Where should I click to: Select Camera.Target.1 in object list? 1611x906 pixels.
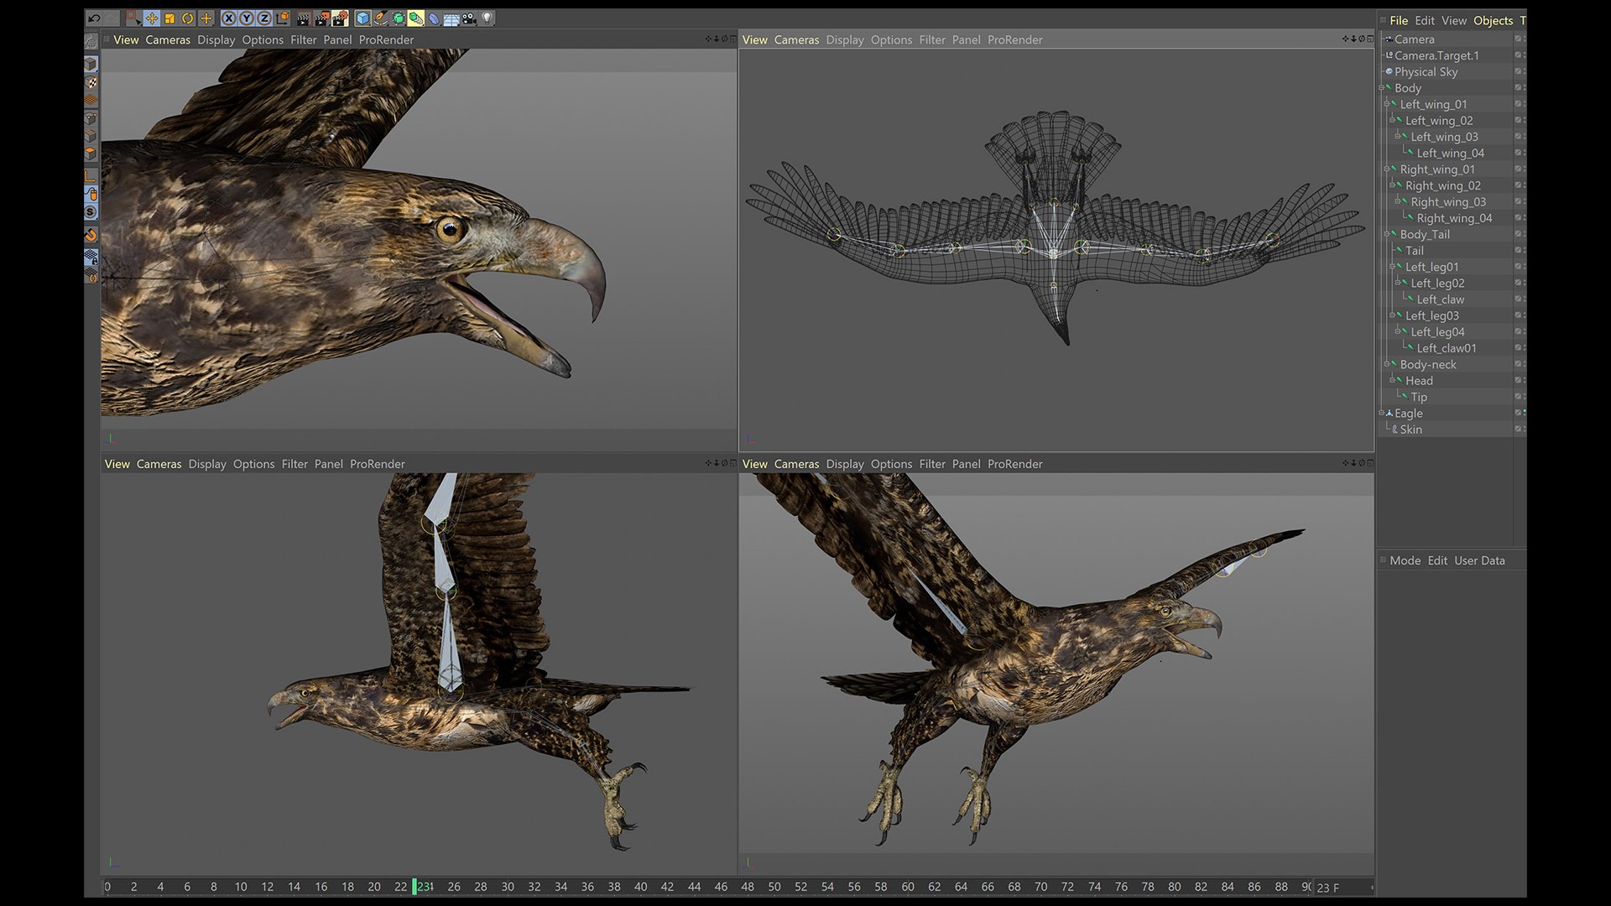(x=1436, y=55)
